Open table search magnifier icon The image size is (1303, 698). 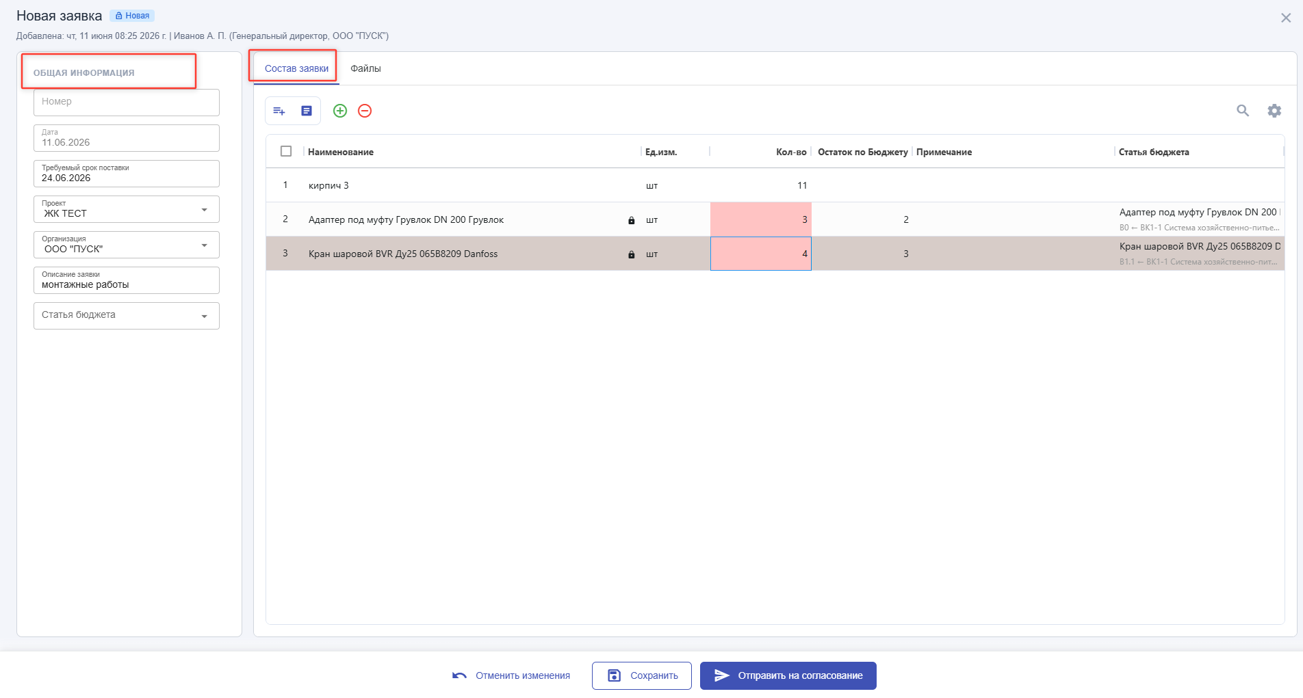click(1243, 111)
